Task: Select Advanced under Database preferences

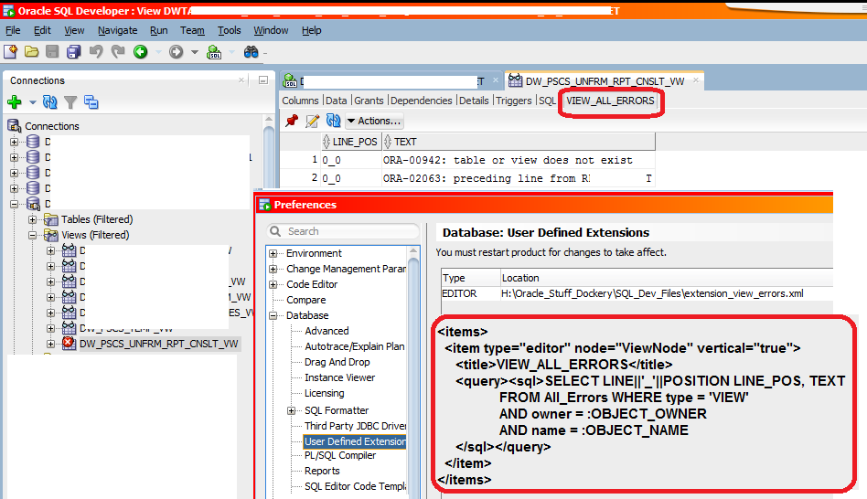Action: point(326,331)
